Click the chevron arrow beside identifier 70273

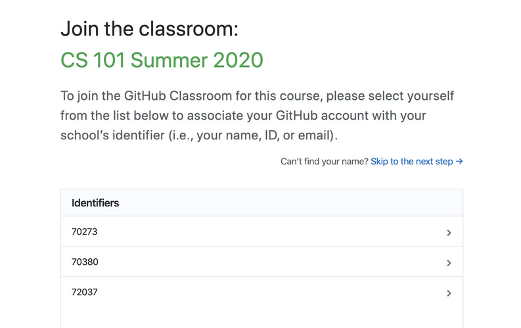[449, 233]
